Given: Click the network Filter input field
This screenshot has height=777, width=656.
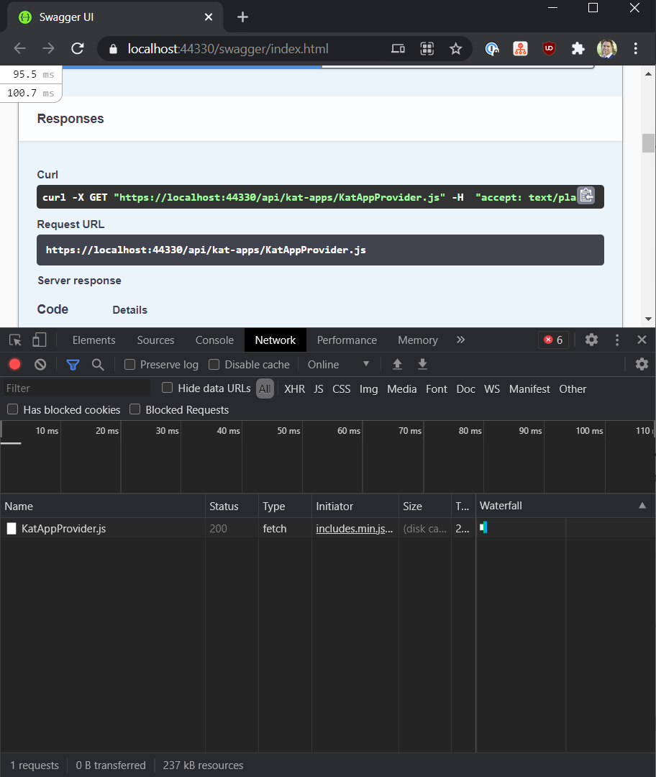Looking at the screenshot, I should click(x=76, y=388).
